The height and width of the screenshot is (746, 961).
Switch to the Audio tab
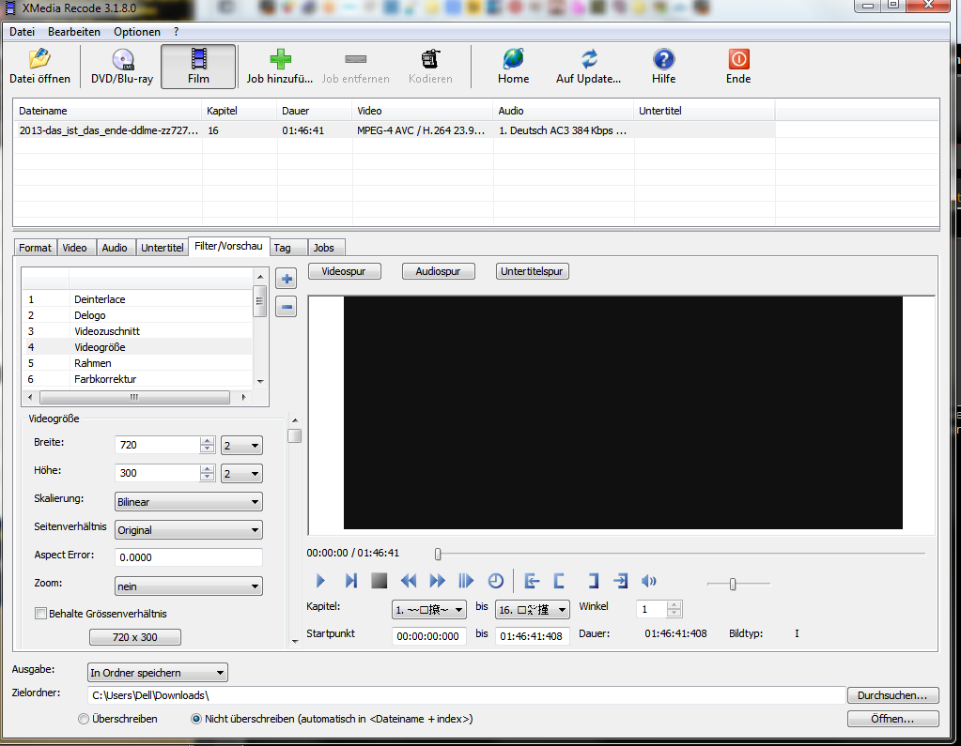point(115,248)
